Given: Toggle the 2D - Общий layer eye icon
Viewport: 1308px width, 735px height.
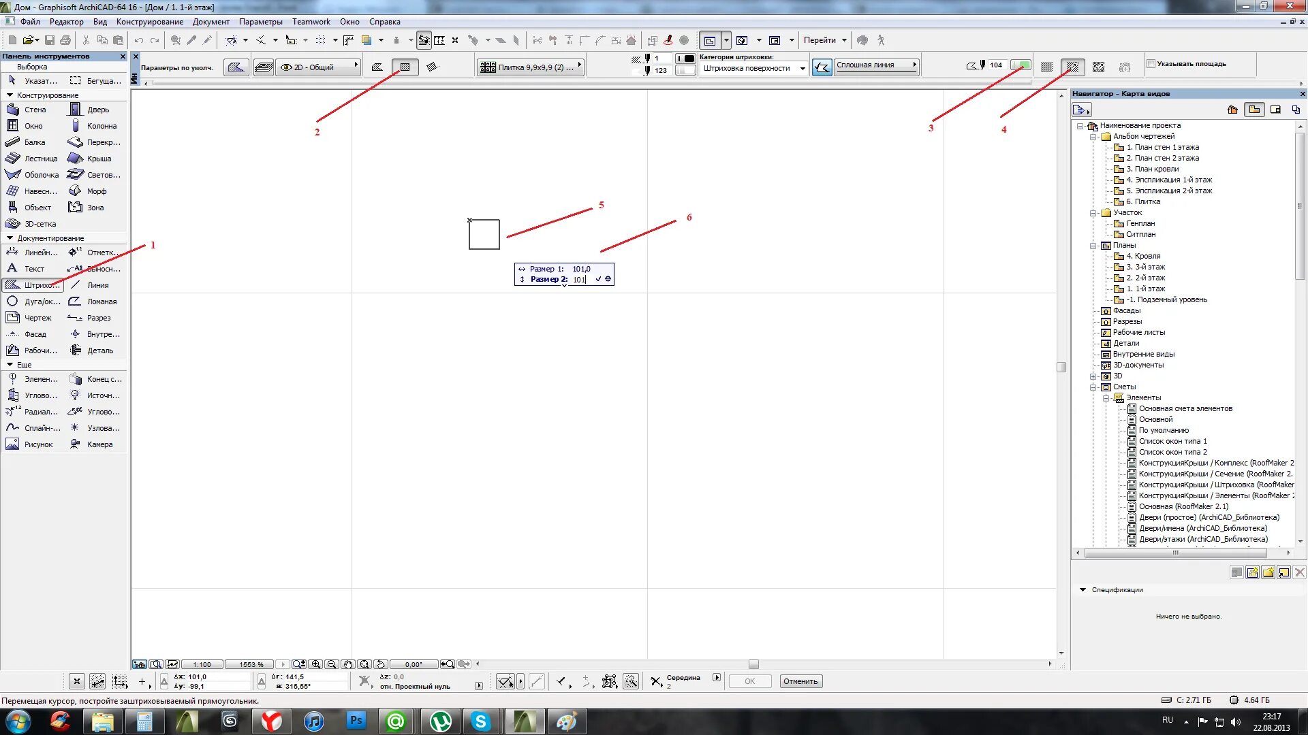Looking at the screenshot, I should click(287, 67).
